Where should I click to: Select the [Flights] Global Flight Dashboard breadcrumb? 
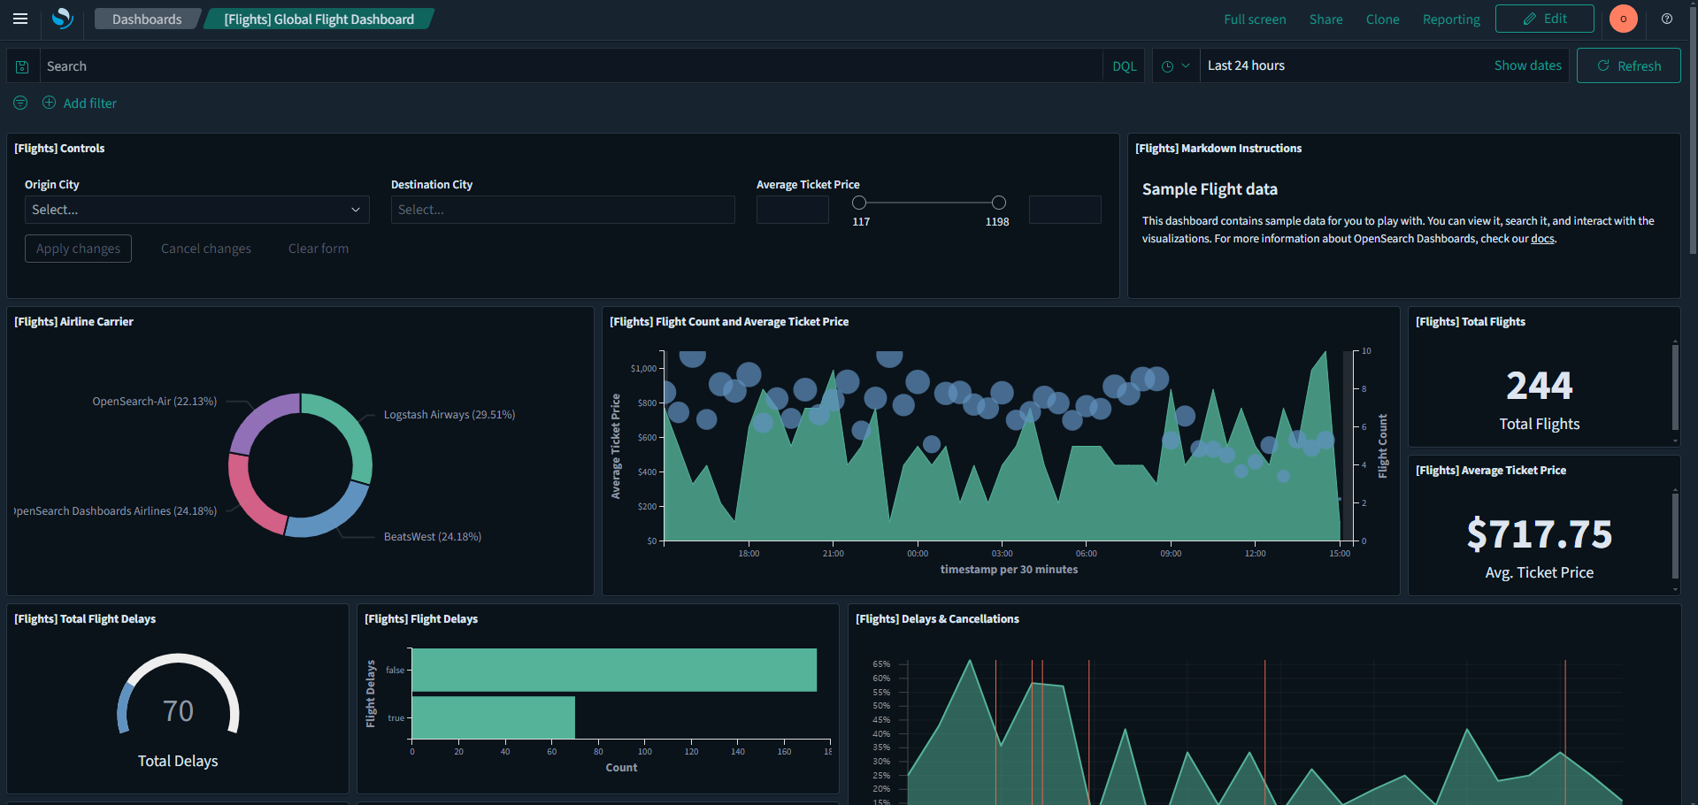[x=319, y=19]
